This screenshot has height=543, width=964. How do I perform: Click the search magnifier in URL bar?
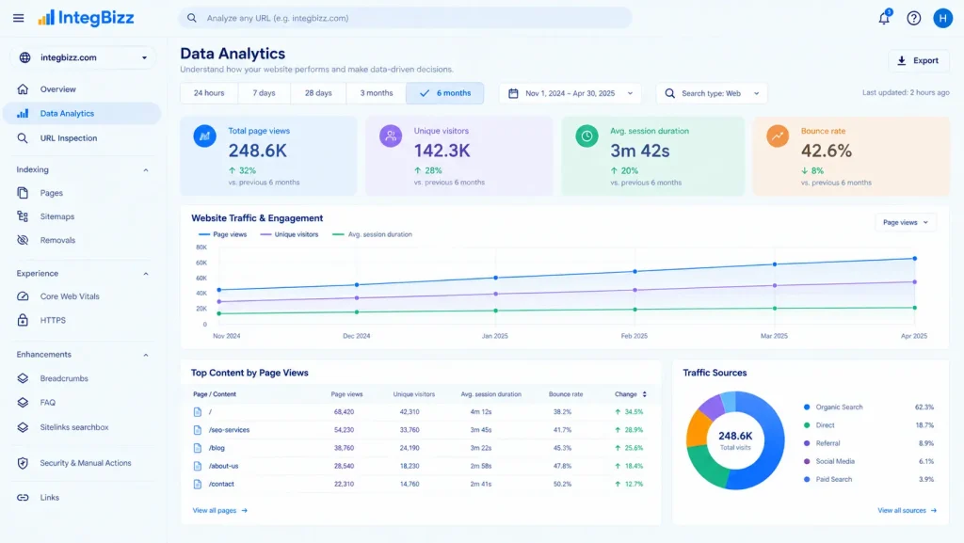pos(192,18)
